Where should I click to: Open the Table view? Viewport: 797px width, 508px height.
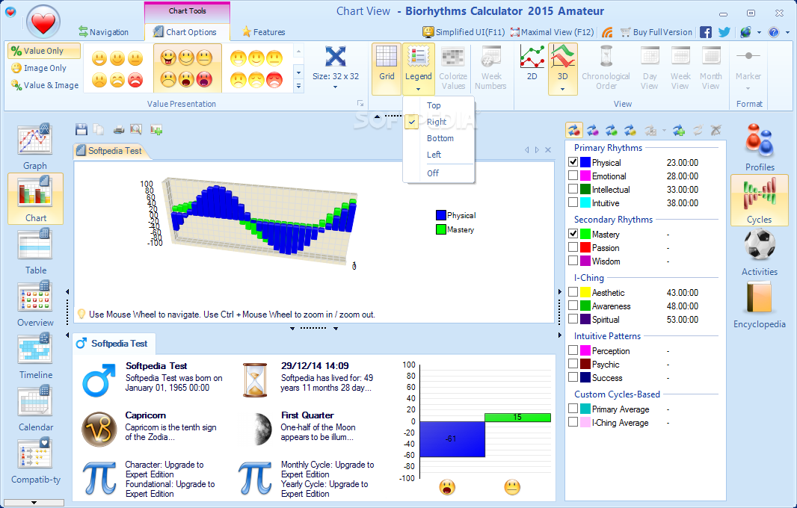pyautogui.click(x=35, y=252)
